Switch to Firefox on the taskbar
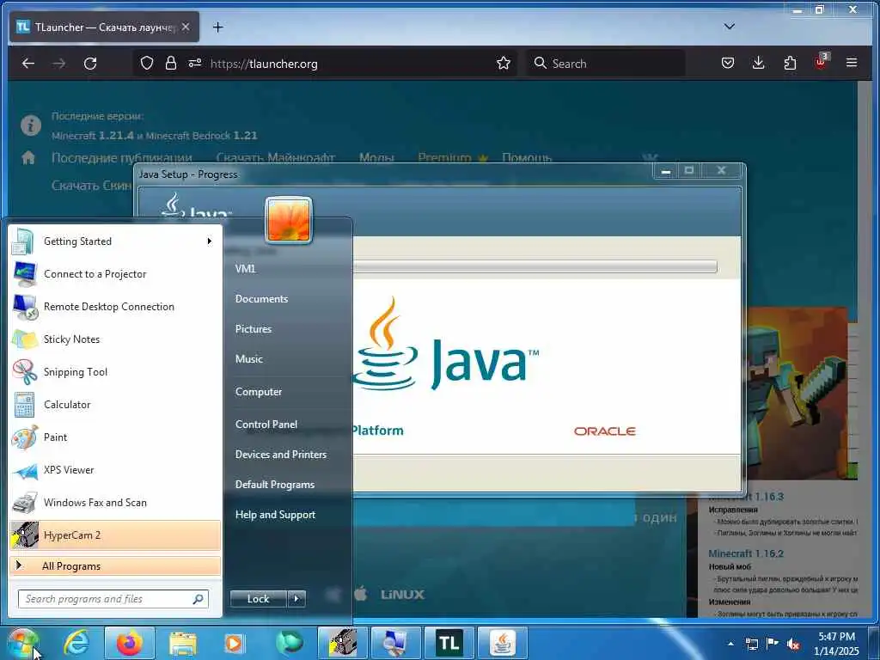This screenshot has height=660, width=880. (129, 643)
